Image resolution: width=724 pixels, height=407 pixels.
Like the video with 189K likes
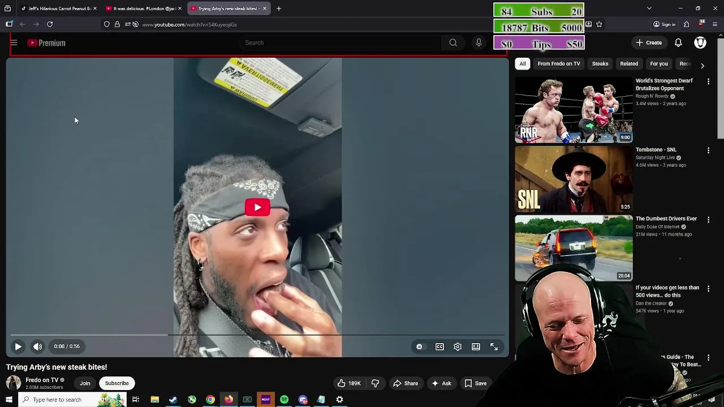point(349,383)
